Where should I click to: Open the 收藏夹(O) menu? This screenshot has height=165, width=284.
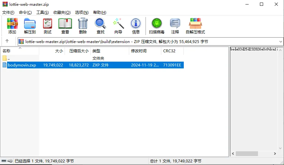click(62, 13)
